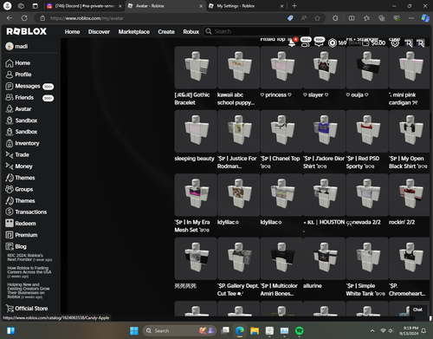
Task: Open Marketplace in the top navigation
Action: coord(134,32)
